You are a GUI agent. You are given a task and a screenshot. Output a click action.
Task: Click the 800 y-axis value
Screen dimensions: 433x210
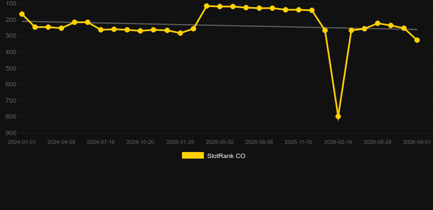click(x=11, y=117)
